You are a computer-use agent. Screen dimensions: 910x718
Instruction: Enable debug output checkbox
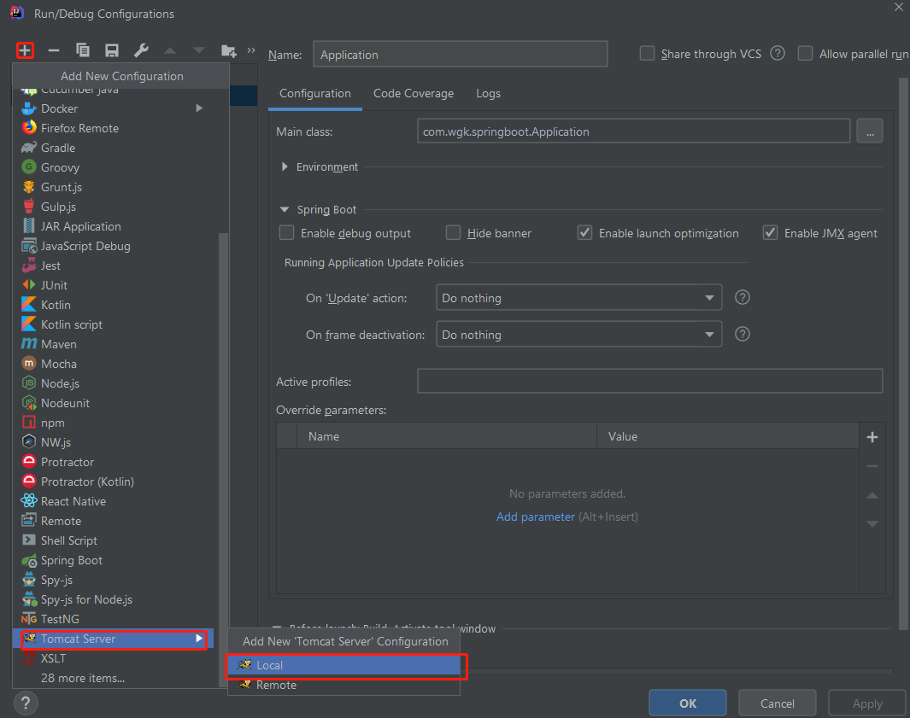pos(287,233)
